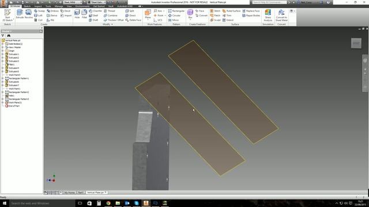Click the Import command
The height and width of the screenshot is (207, 369).
66,16
